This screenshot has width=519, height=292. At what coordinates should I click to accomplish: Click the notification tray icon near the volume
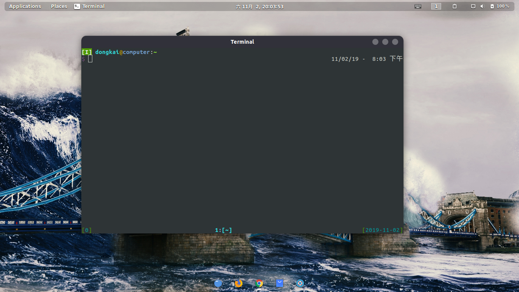(472, 6)
